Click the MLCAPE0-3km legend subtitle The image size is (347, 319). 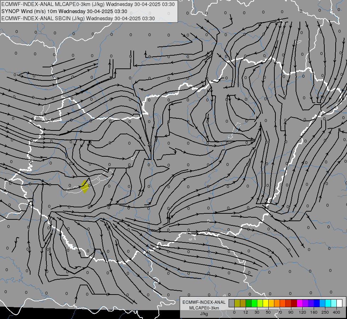pos(204,308)
